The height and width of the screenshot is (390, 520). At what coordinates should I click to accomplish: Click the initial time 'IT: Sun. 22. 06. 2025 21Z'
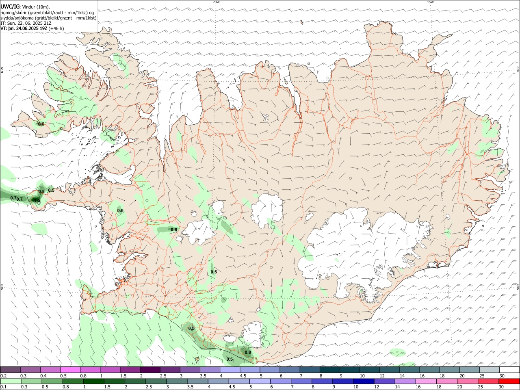click(26, 23)
